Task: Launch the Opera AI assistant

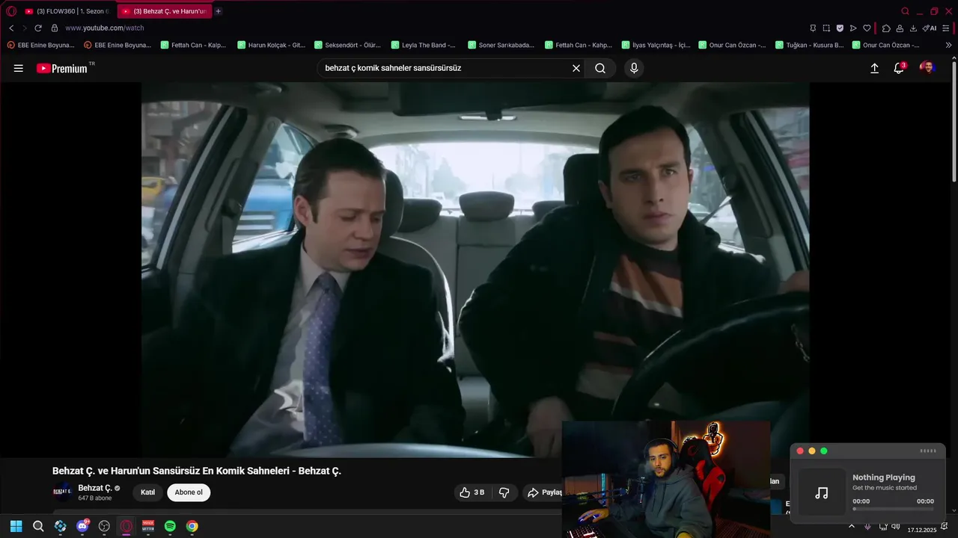Action: click(930, 28)
